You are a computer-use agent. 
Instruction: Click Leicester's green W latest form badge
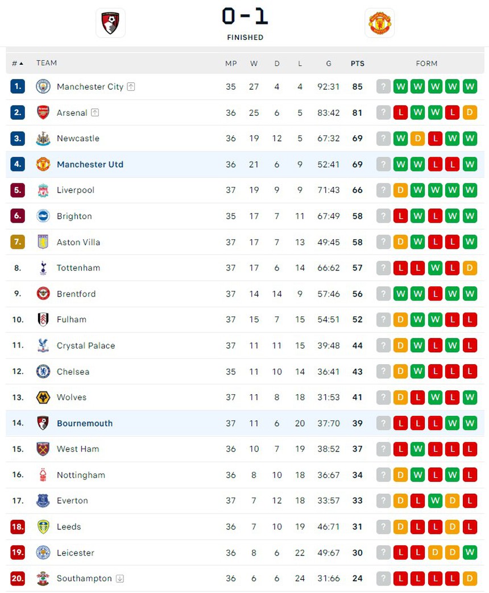[x=470, y=553]
